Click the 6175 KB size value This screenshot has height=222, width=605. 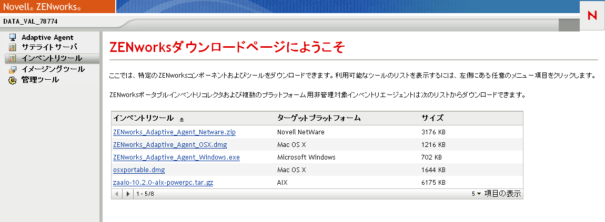pyautogui.click(x=433, y=182)
